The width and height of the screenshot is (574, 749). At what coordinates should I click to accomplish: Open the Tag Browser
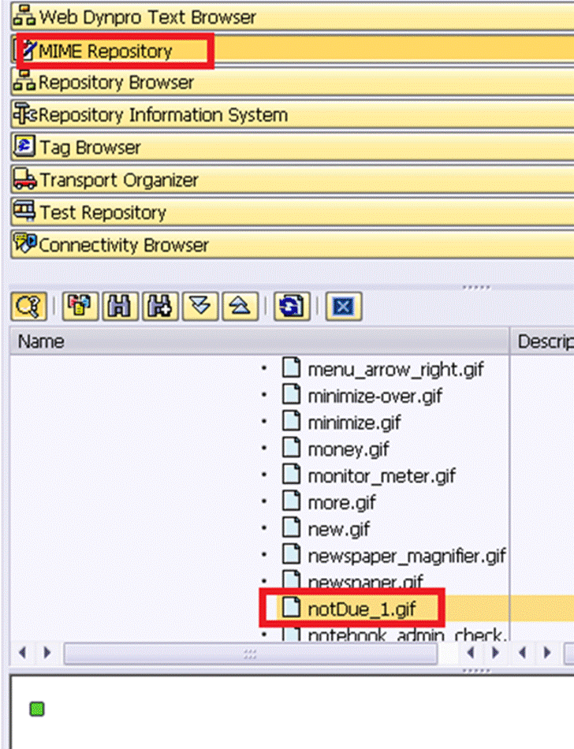(x=293, y=147)
